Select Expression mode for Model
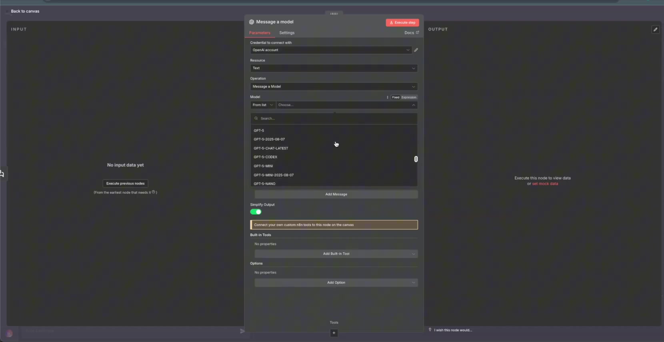This screenshot has width=664, height=342. pos(409,97)
